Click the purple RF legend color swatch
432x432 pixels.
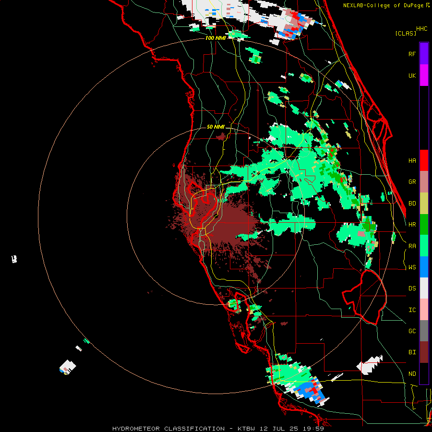click(x=424, y=54)
